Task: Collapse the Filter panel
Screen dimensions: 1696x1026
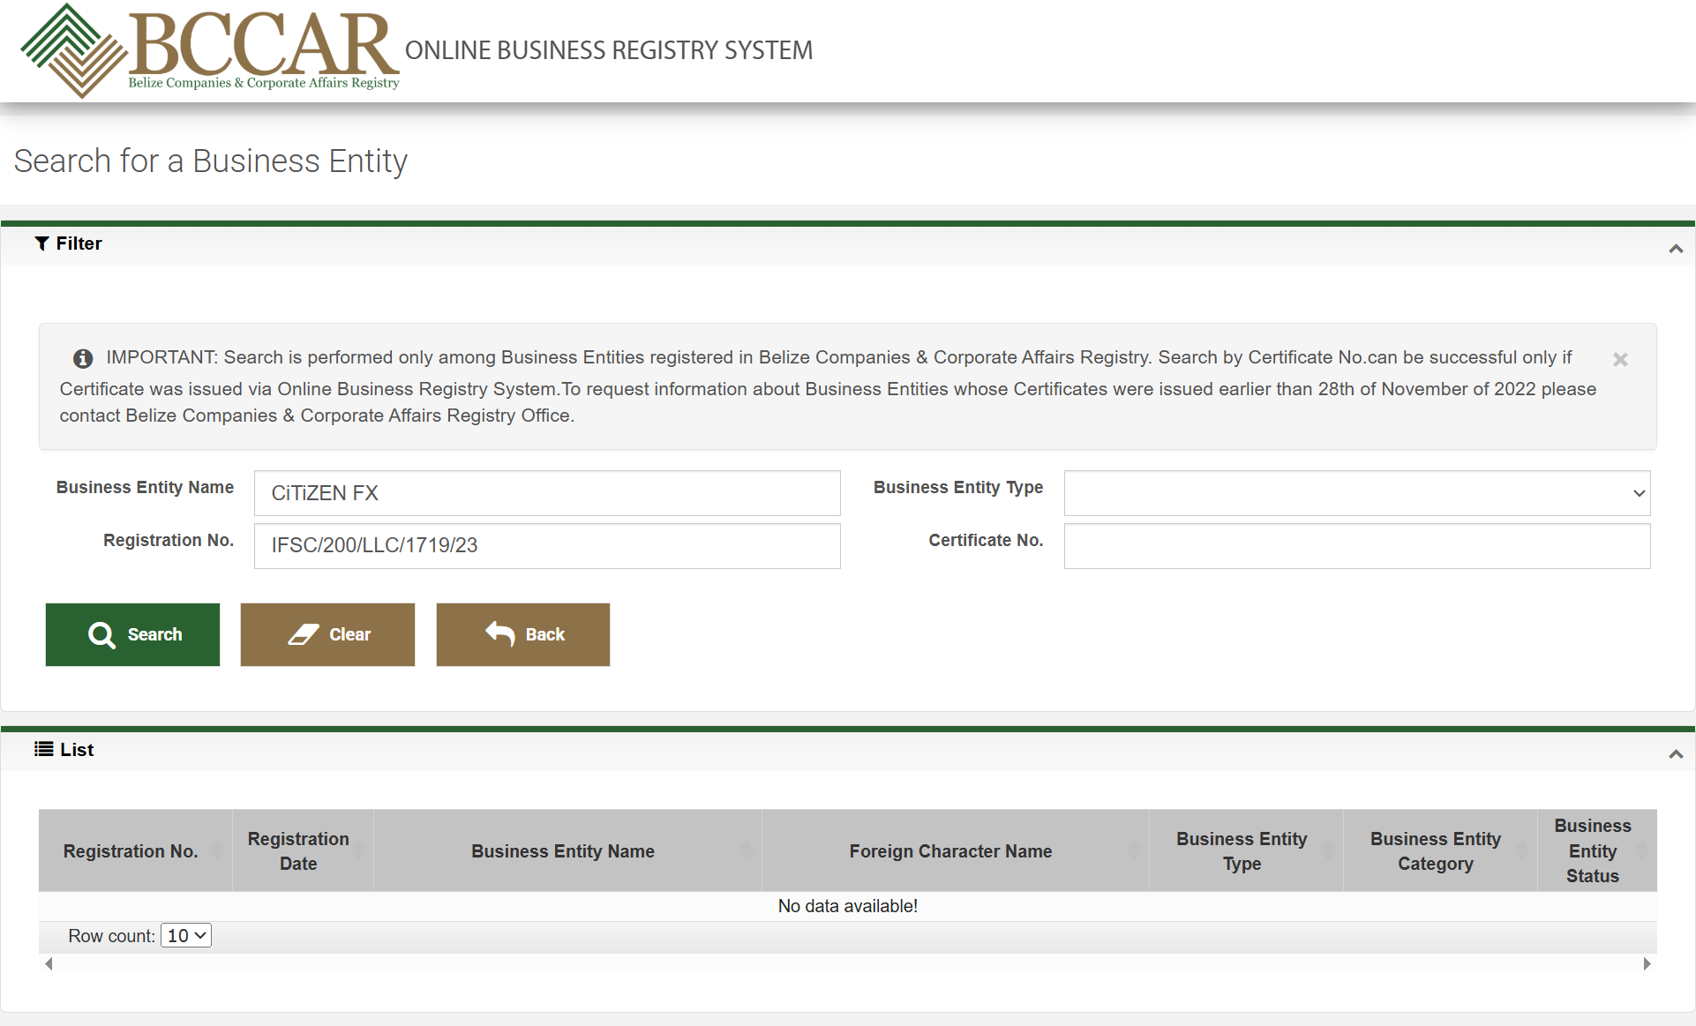Action: click(1676, 249)
